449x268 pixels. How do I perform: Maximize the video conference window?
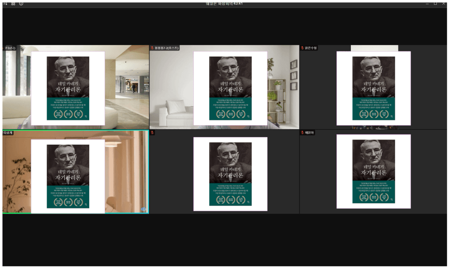tap(435, 4)
